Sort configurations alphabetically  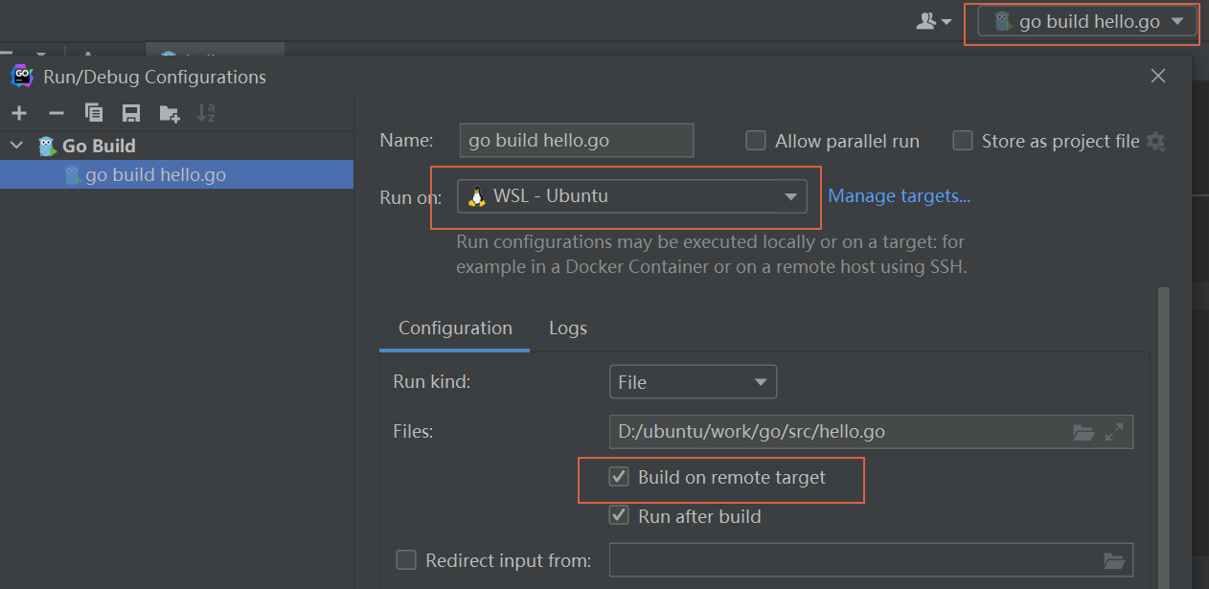(x=206, y=113)
